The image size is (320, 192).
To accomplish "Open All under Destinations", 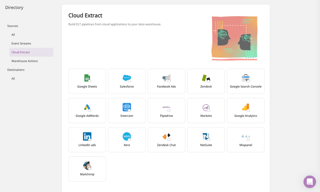I will [13, 78].
